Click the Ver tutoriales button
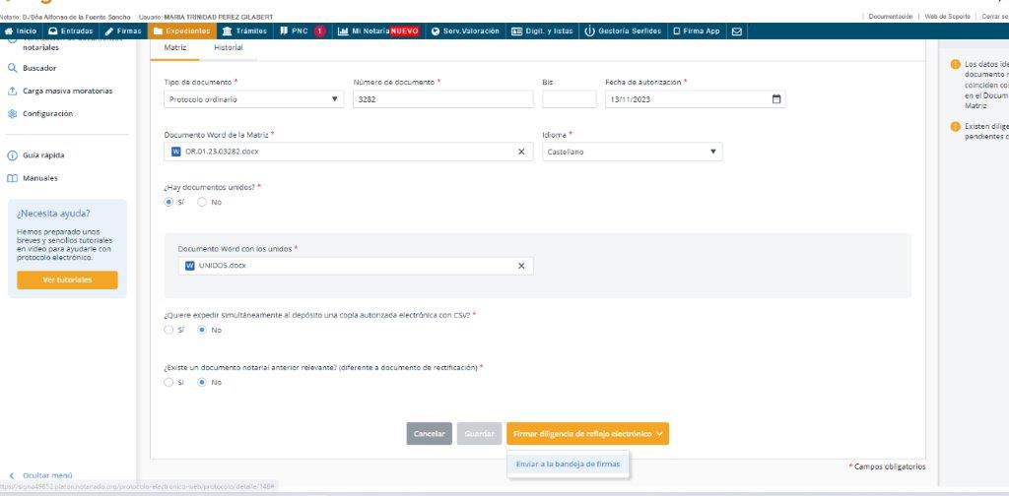The width and height of the screenshot is (1009, 496). tap(67, 279)
